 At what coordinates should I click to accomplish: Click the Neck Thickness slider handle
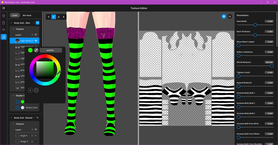click(255, 35)
